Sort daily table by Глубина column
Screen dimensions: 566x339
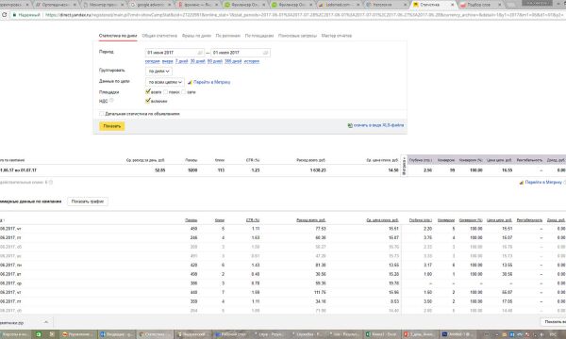point(421,220)
